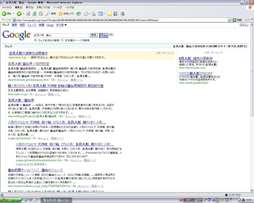Click the Google 検索 button

pos(94,35)
